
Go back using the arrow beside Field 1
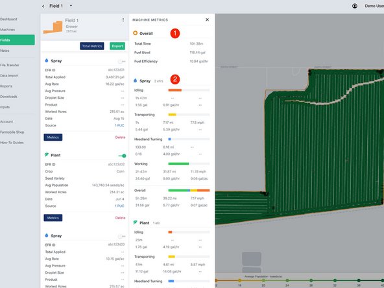pyautogui.click(x=43, y=6)
